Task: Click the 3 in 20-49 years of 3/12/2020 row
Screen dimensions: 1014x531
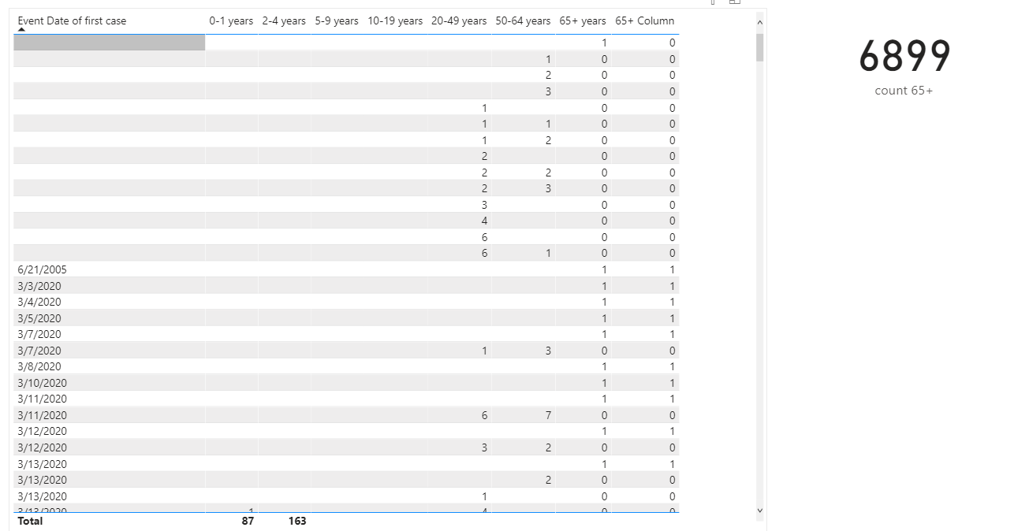Action: (484, 447)
